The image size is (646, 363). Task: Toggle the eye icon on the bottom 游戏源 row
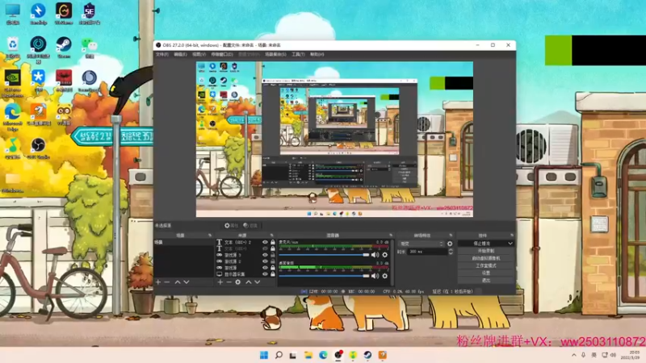pyautogui.click(x=265, y=268)
